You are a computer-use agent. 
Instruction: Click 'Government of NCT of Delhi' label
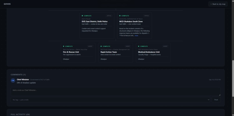point(40,80)
